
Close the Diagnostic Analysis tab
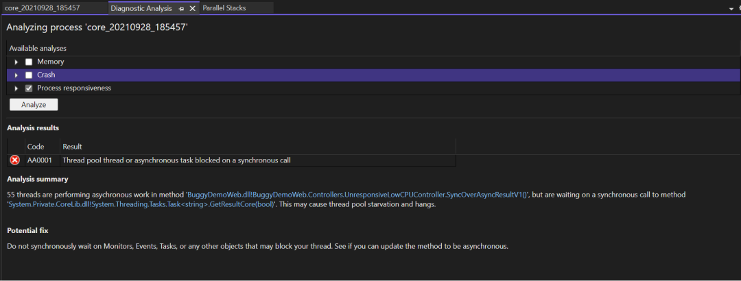coord(193,8)
